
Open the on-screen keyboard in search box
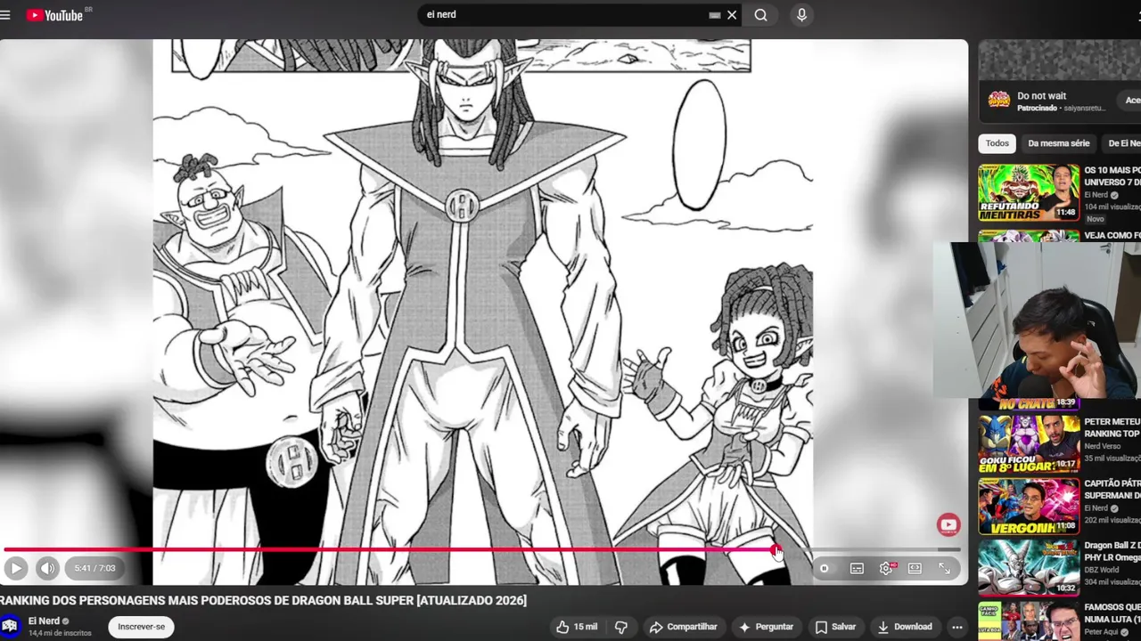714,15
